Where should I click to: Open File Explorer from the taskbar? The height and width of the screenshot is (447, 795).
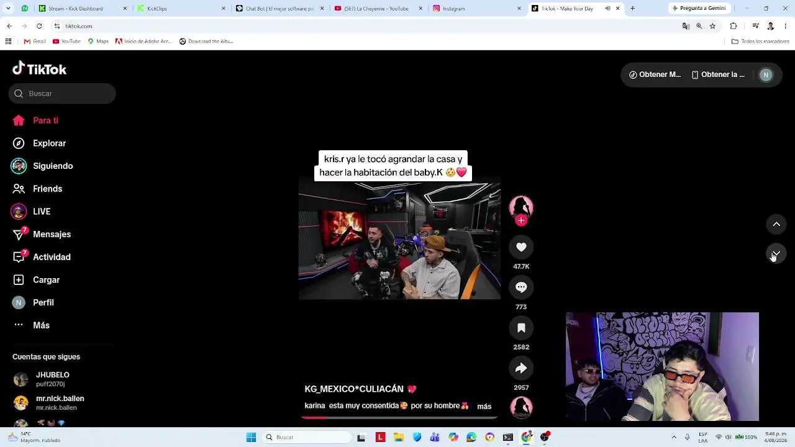click(x=399, y=437)
